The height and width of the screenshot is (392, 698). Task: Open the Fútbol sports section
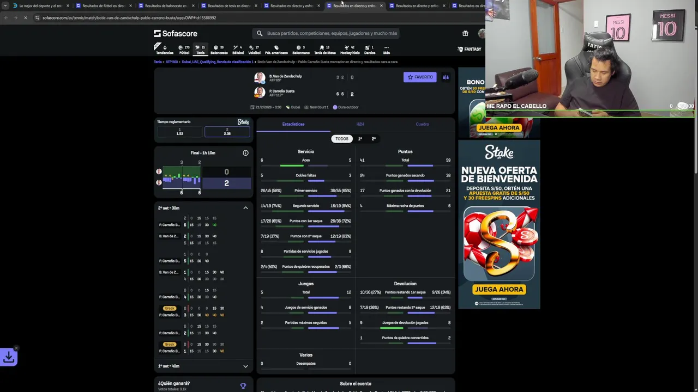pos(184,50)
